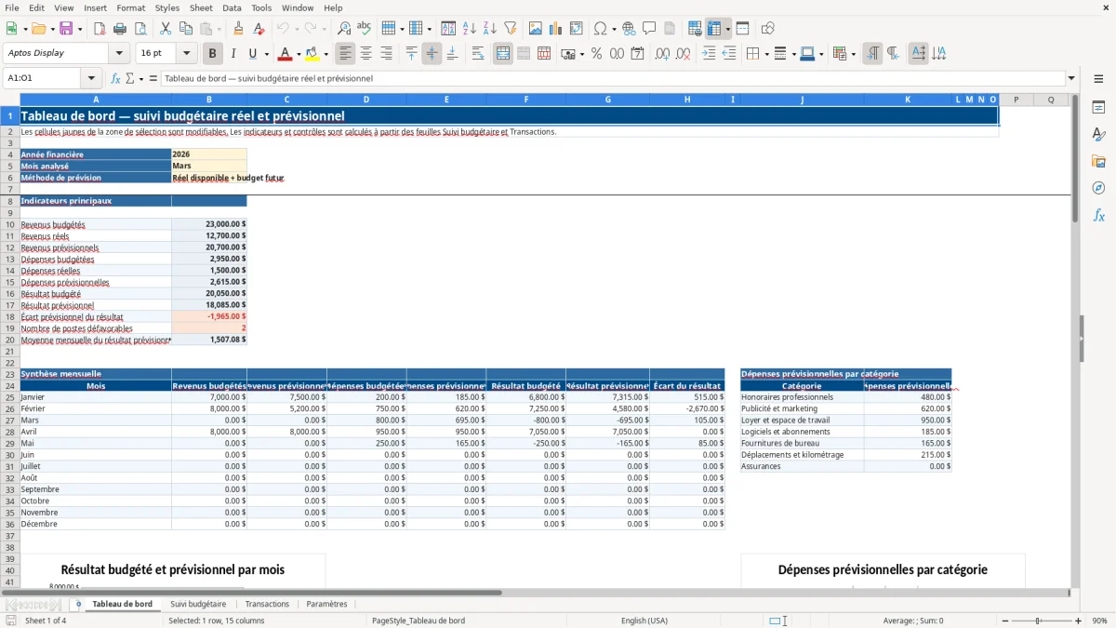This screenshot has height=628, width=1116.
Task: Click the Spelling check icon
Action: pos(365,29)
